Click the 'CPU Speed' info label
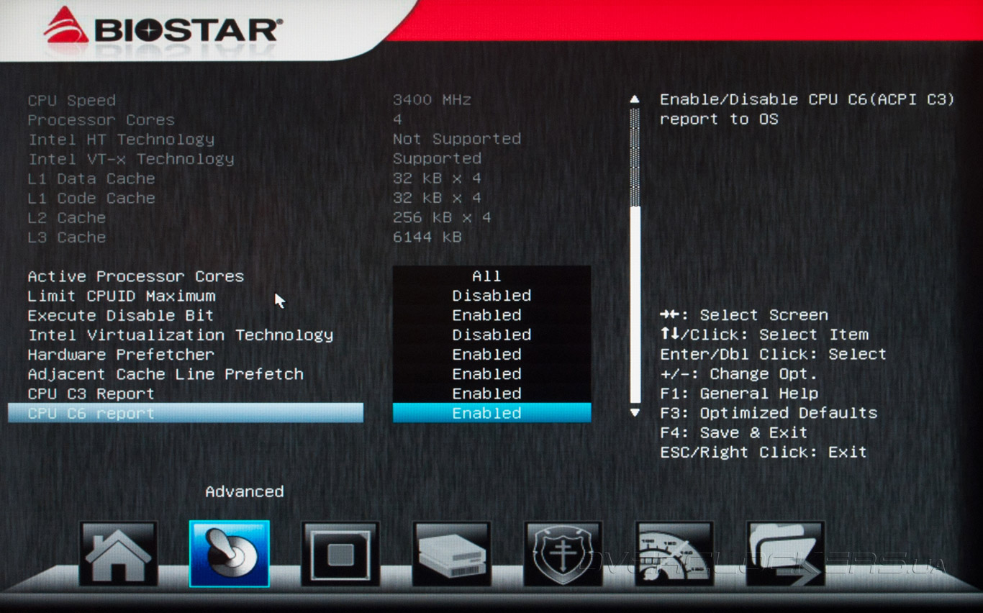983x613 pixels. [72, 100]
